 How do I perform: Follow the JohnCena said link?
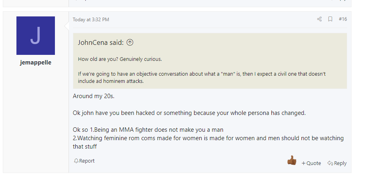click(x=101, y=42)
